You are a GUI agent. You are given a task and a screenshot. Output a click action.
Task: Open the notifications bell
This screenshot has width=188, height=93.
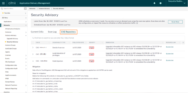[x=154, y=3]
